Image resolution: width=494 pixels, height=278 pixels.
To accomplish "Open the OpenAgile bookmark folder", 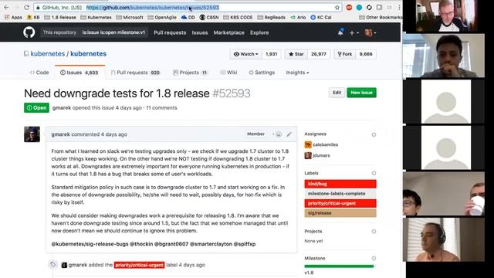I will coord(162,17).
